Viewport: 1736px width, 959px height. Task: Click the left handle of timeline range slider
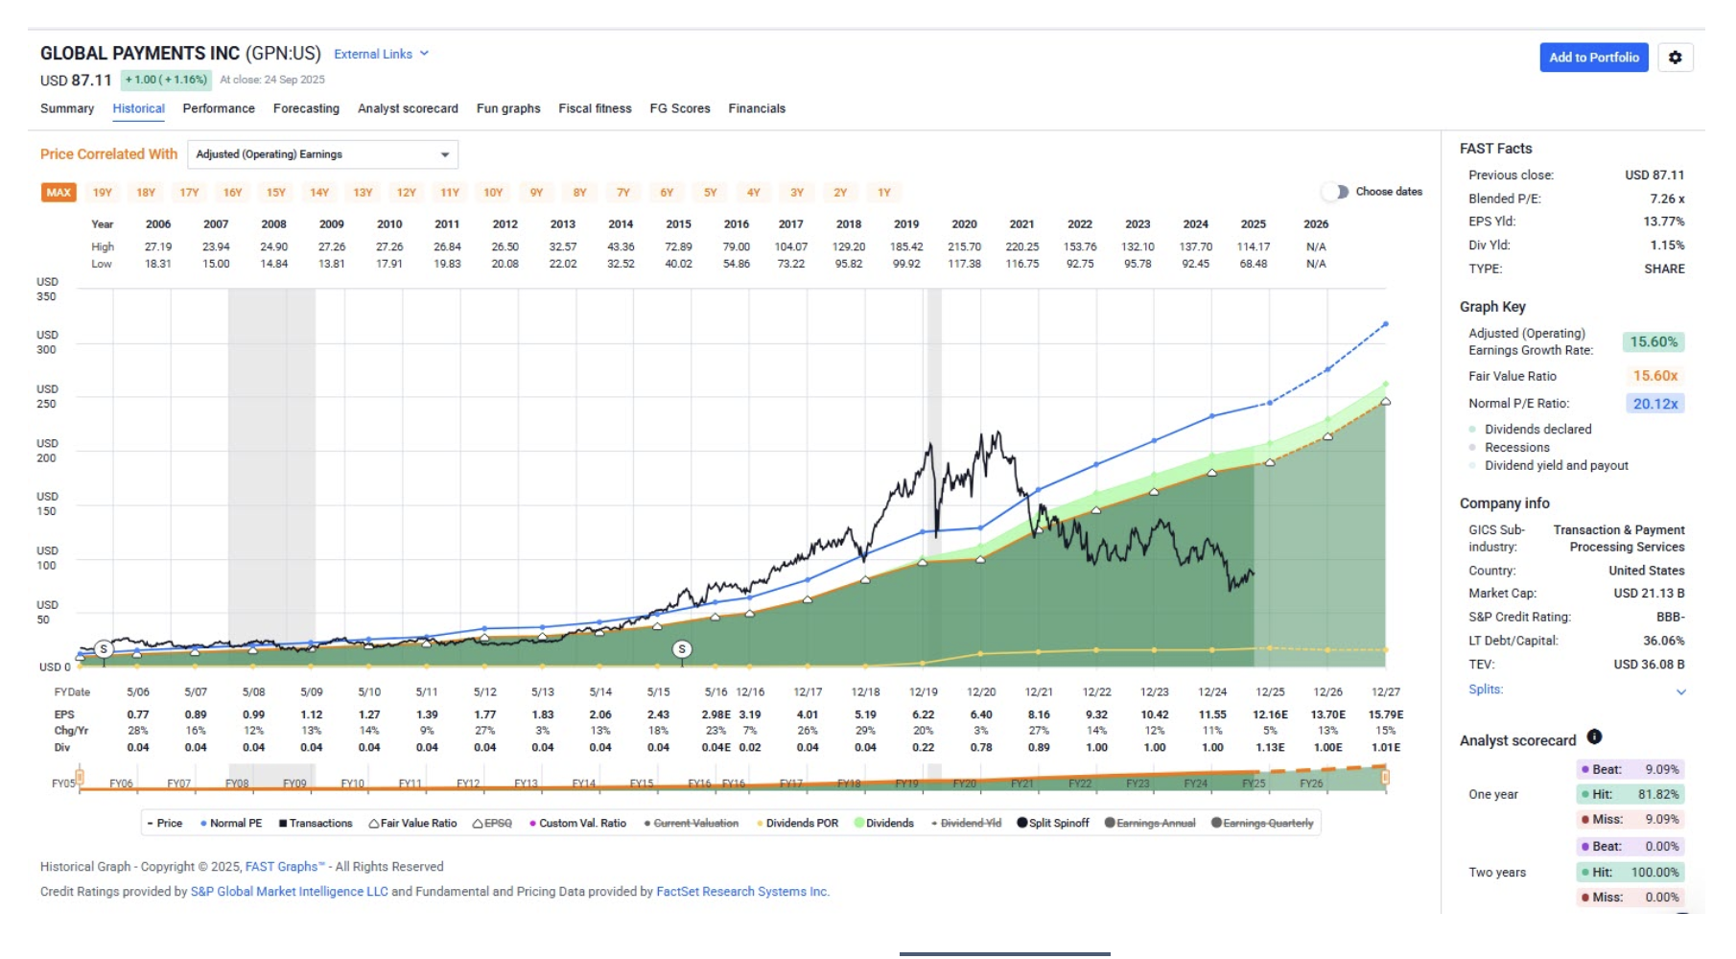coord(80,776)
